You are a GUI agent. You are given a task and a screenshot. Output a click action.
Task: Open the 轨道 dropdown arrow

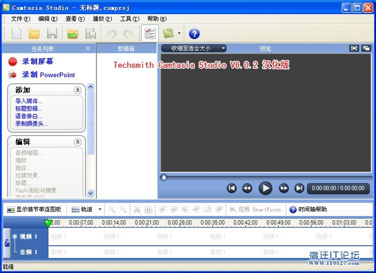click(x=100, y=209)
